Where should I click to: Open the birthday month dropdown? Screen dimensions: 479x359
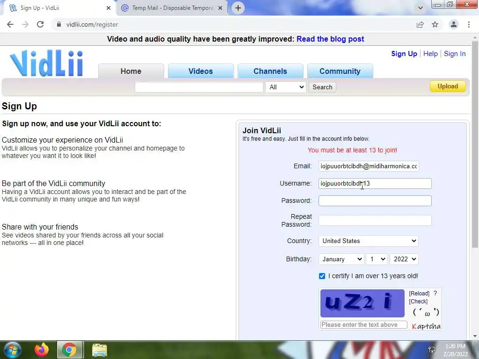pyautogui.click(x=341, y=259)
